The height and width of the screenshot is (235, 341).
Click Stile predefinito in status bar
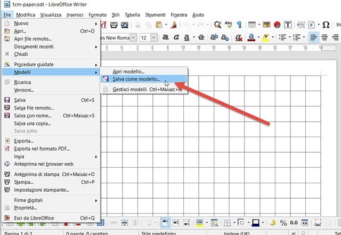(x=159, y=233)
